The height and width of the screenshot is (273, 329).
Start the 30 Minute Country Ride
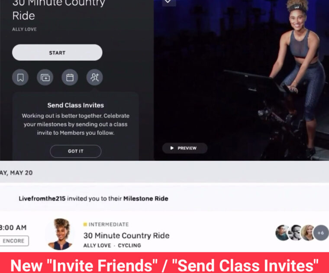[57, 52]
